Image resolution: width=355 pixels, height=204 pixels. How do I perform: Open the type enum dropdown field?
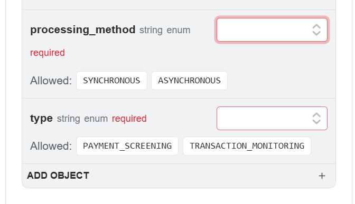(x=272, y=119)
